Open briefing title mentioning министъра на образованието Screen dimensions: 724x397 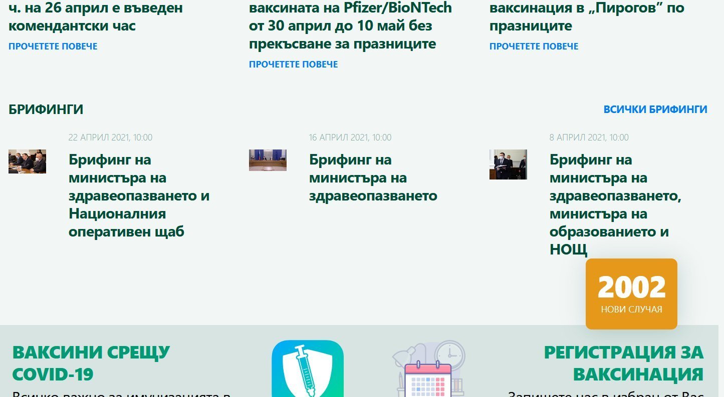pyautogui.click(x=615, y=205)
